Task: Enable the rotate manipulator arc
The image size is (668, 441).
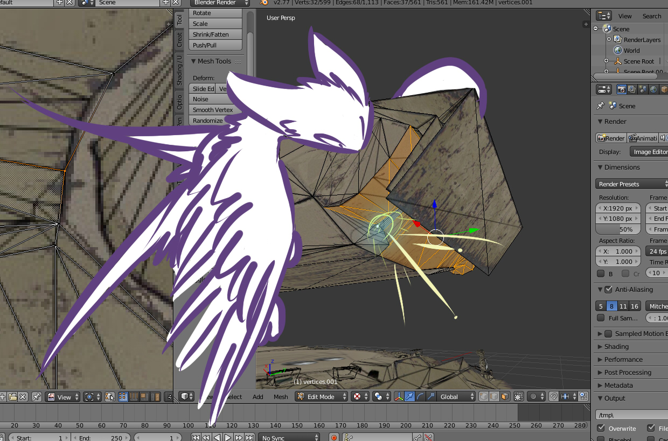Action: coord(420,397)
